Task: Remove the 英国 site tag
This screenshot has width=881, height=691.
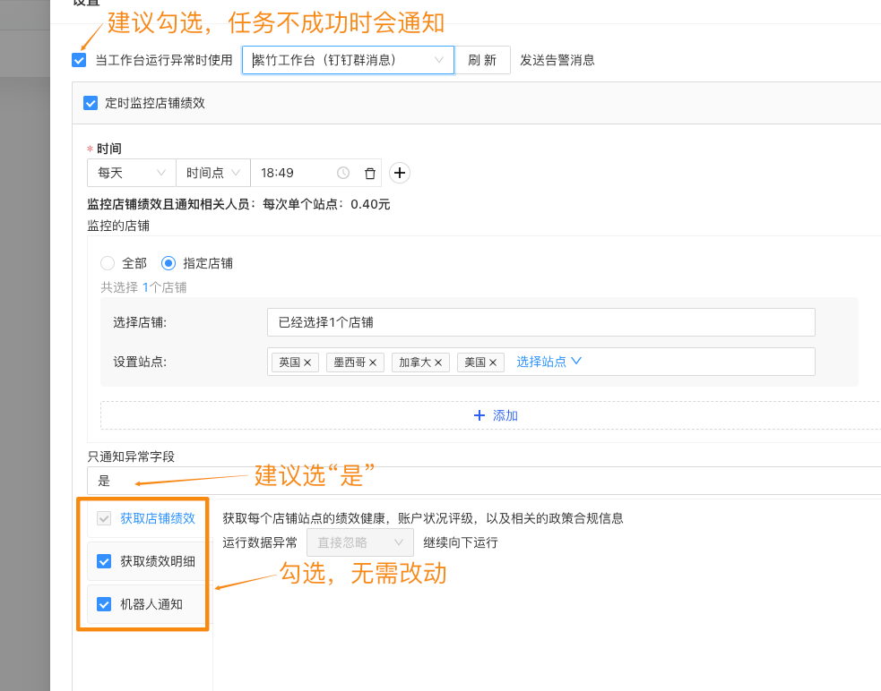Action: (307, 363)
